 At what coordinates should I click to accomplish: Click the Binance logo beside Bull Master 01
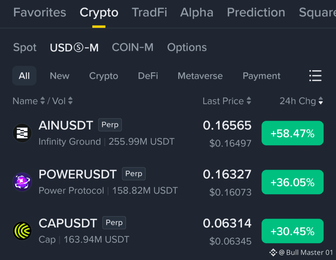click(x=273, y=252)
